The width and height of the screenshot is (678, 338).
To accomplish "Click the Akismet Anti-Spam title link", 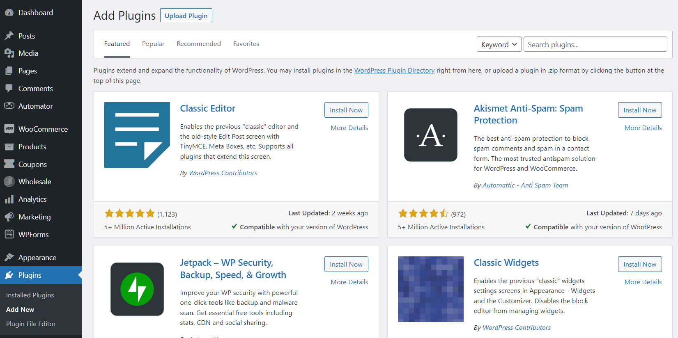I will point(529,114).
